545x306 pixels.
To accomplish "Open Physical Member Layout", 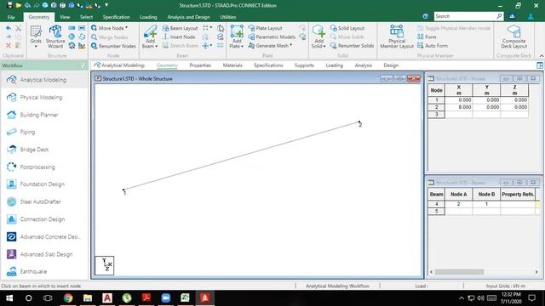I will 397,37.
